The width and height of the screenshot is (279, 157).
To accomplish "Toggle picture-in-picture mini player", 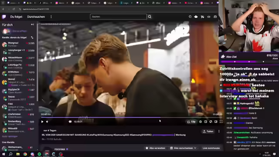I will [x=216, y=122].
